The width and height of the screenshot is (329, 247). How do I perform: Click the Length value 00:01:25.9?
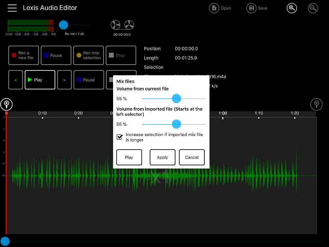(x=186, y=58)
